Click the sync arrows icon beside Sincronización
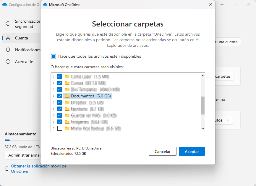Viewport: 256px width, 186px height. pyautogui.click(x=8, y=24)
